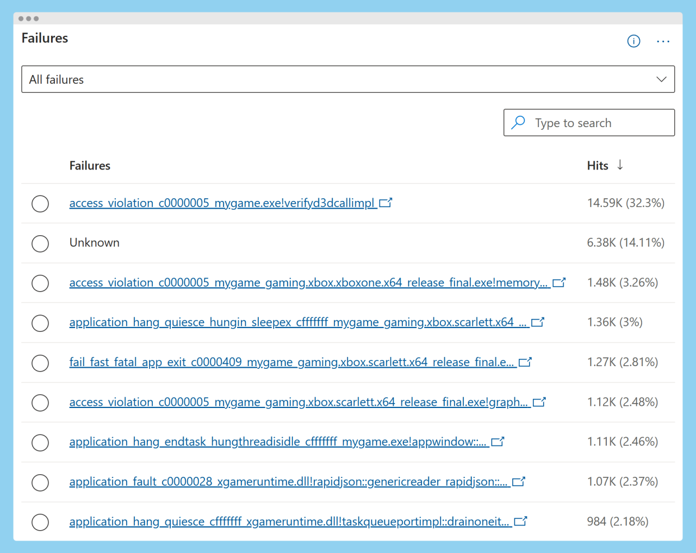Open the more options ellipsis menu
Image resolution: width=696 pixels, height=553 pixels.
click(x=663, y=41)
